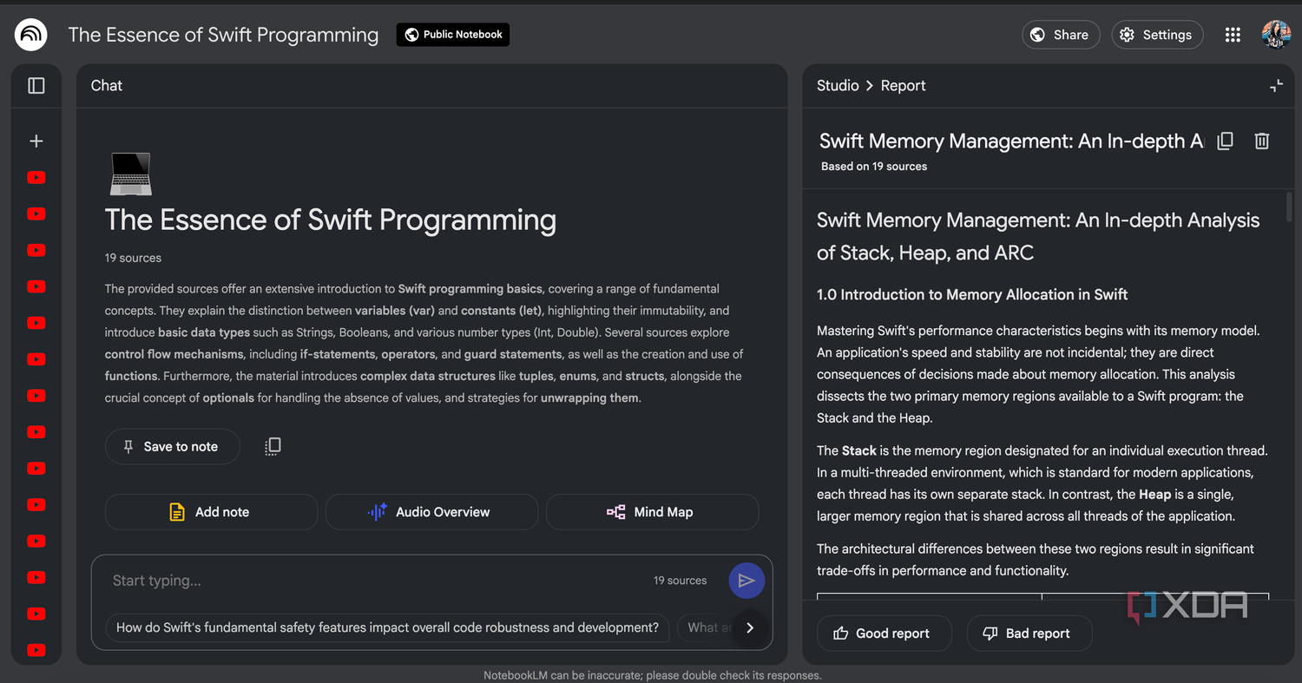This screenshot has width=1302, height=683.
Task: Create a new note with Add note
Action: [x=211, y=512]
